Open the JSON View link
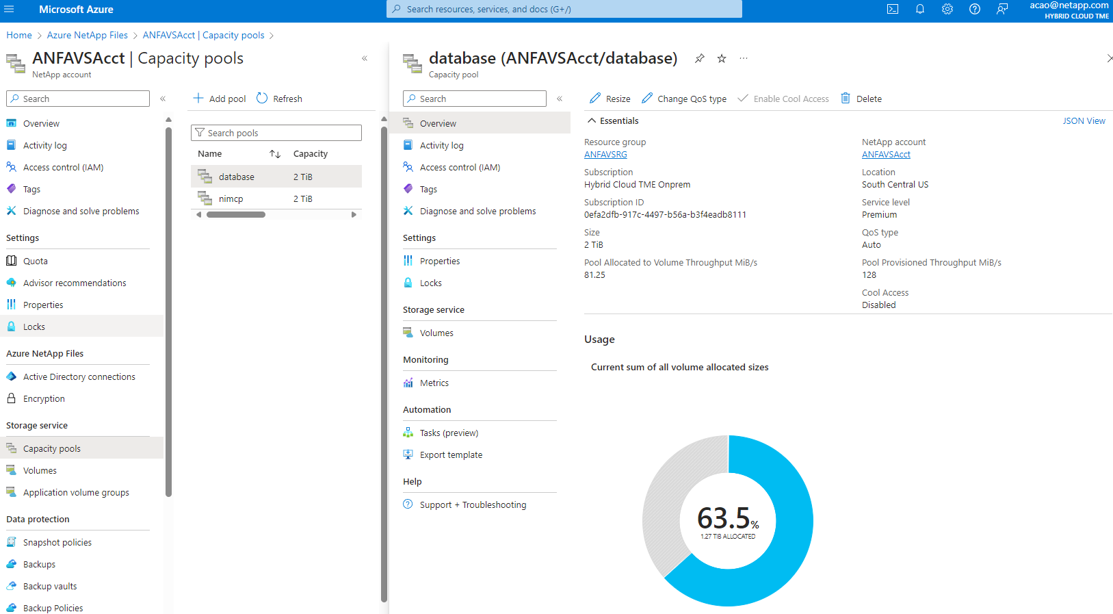Image resolution: width=1113 pixels, height=614 pixels. [x=1084, y=121]
